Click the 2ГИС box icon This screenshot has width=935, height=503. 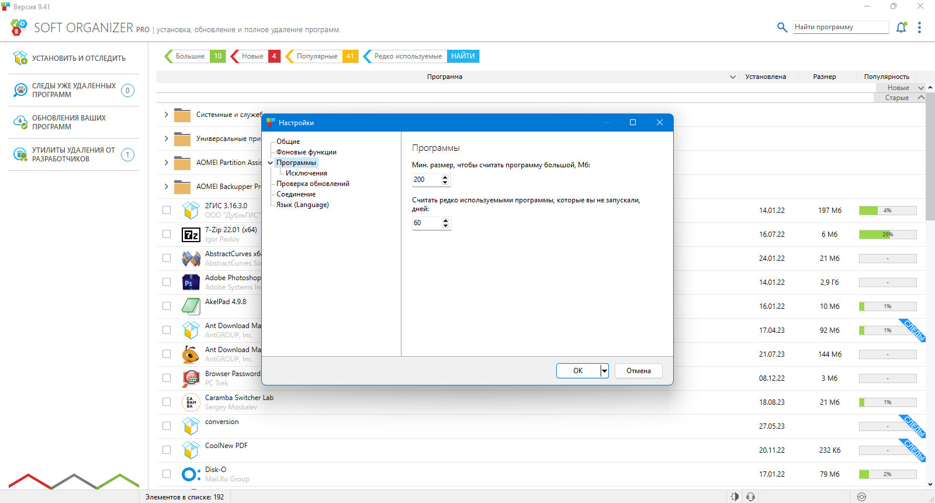[191, 211]
